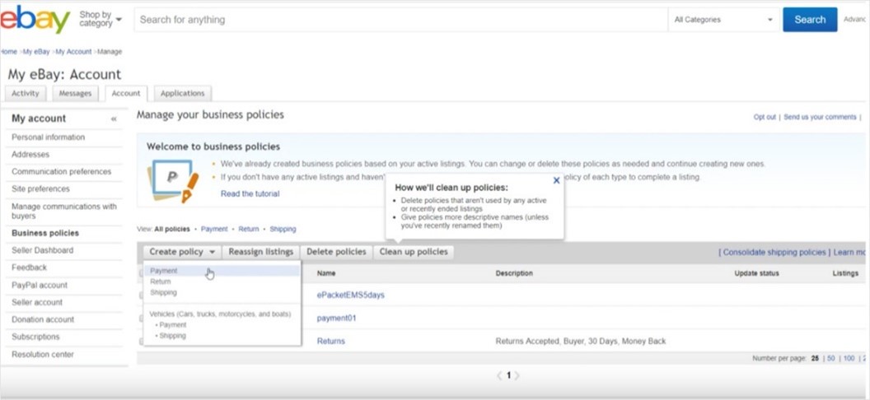Open the ePacketEMS5days policy link
The image size is (870, 400).
(351, 295)
